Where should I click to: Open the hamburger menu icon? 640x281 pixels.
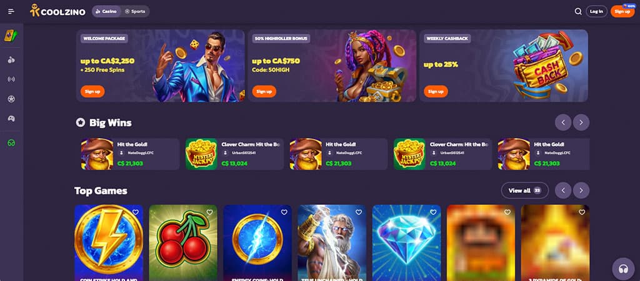11,11
